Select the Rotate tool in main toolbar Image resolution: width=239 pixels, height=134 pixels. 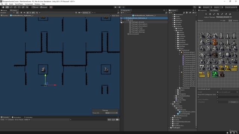click(x=11, y=7)
